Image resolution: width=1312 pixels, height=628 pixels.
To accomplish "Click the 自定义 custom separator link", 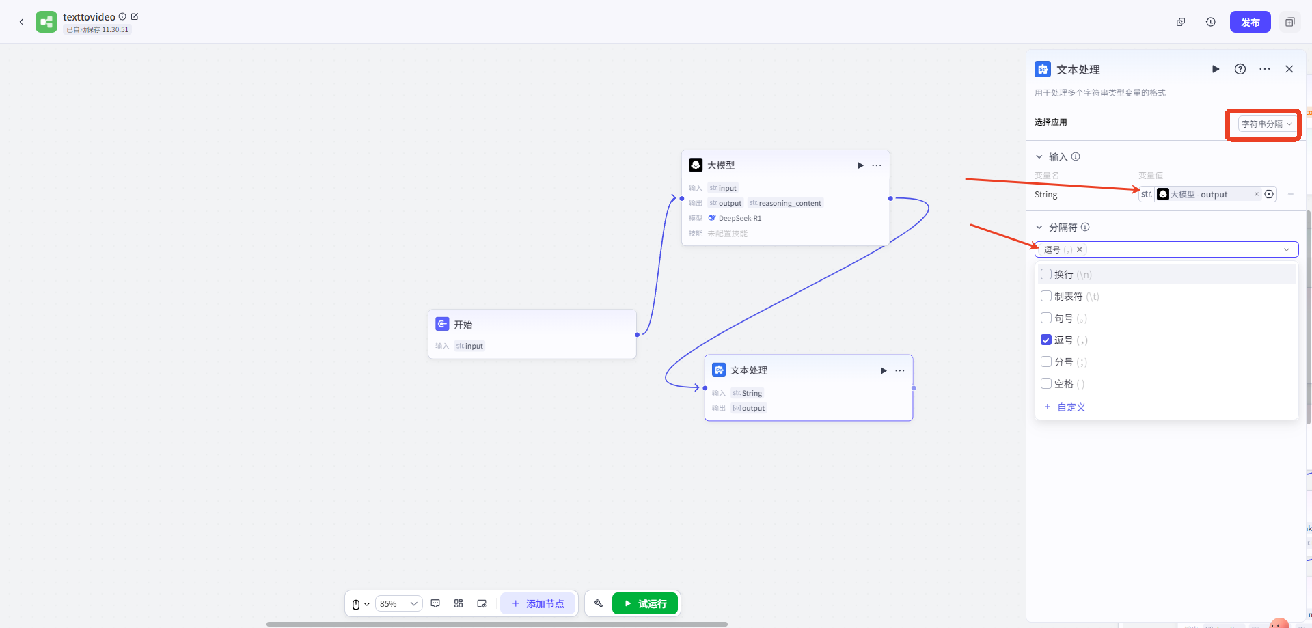I will click(1071, 407).
